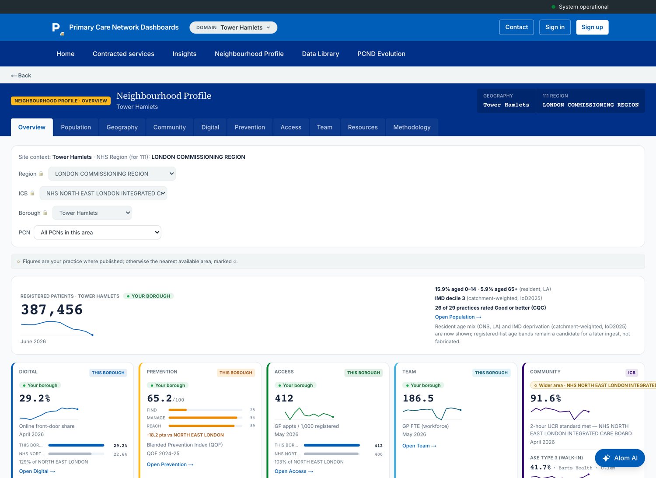Click the This Borough badge on Prevention card

(x=236, y=373)
